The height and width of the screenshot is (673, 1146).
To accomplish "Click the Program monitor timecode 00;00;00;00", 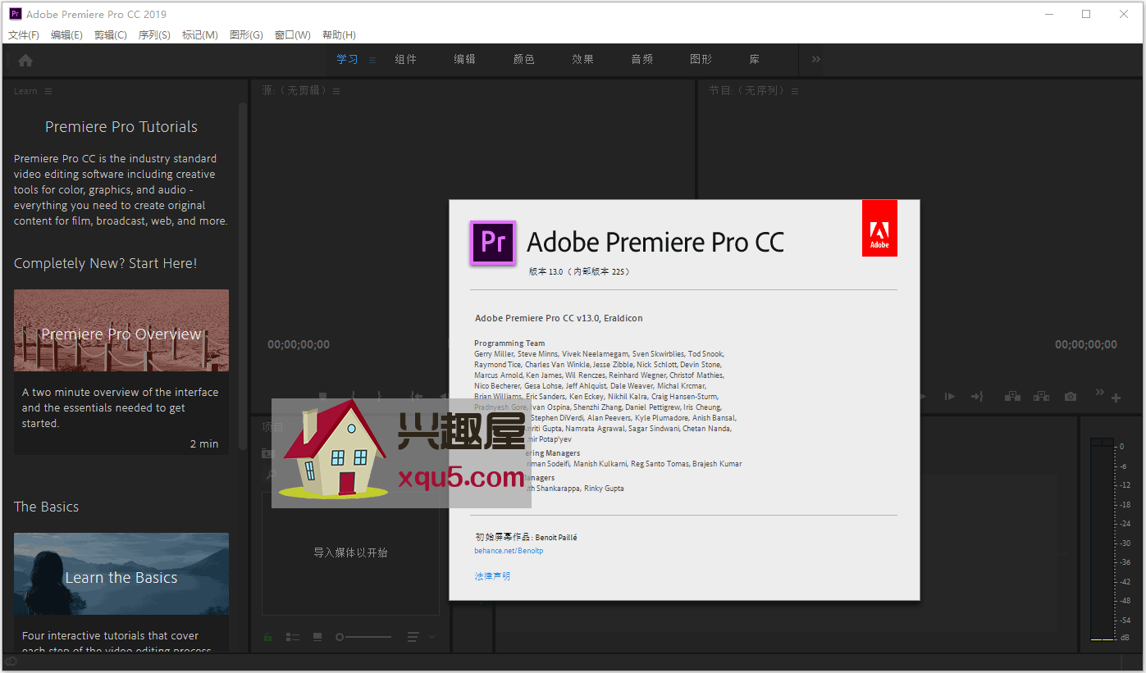I will click(1086, 344).
